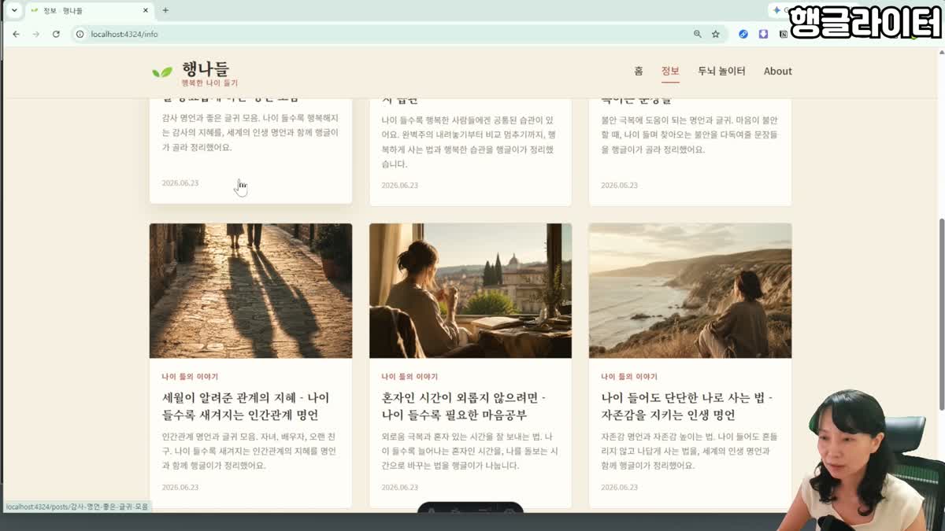
Task: Click the 불안 극복에 도움이 되는 명언 description
Action: pos(690,135)
